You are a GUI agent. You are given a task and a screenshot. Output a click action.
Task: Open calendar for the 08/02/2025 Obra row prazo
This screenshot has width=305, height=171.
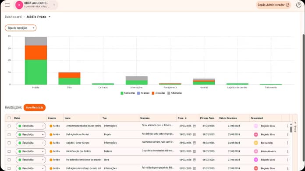click(x=194, y=160)
